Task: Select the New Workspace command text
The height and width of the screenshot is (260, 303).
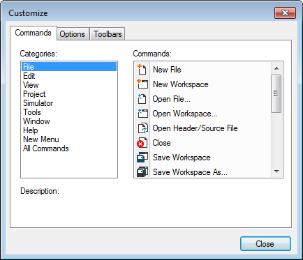Action: tap(180, 84)
